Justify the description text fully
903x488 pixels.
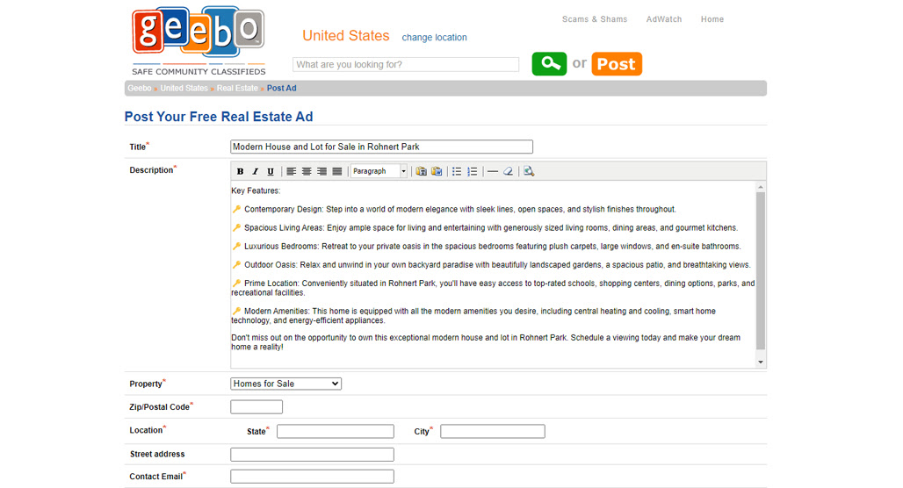point(337,171)
